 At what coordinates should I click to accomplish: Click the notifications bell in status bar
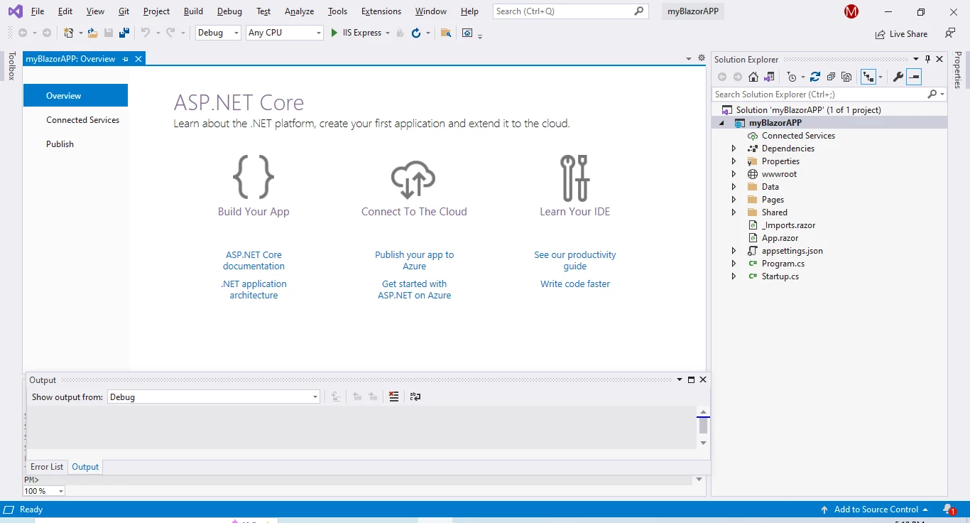pyautogui.click(x=949, y=509)
